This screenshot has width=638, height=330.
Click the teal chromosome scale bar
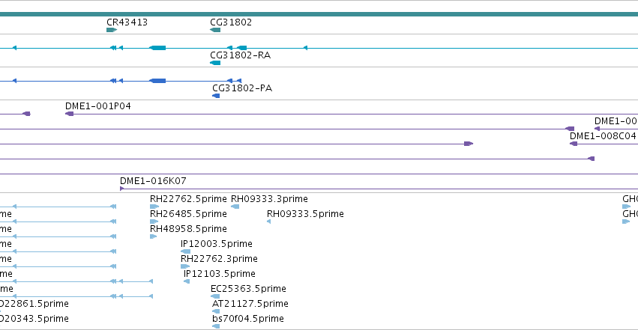[x=319, y=15]
